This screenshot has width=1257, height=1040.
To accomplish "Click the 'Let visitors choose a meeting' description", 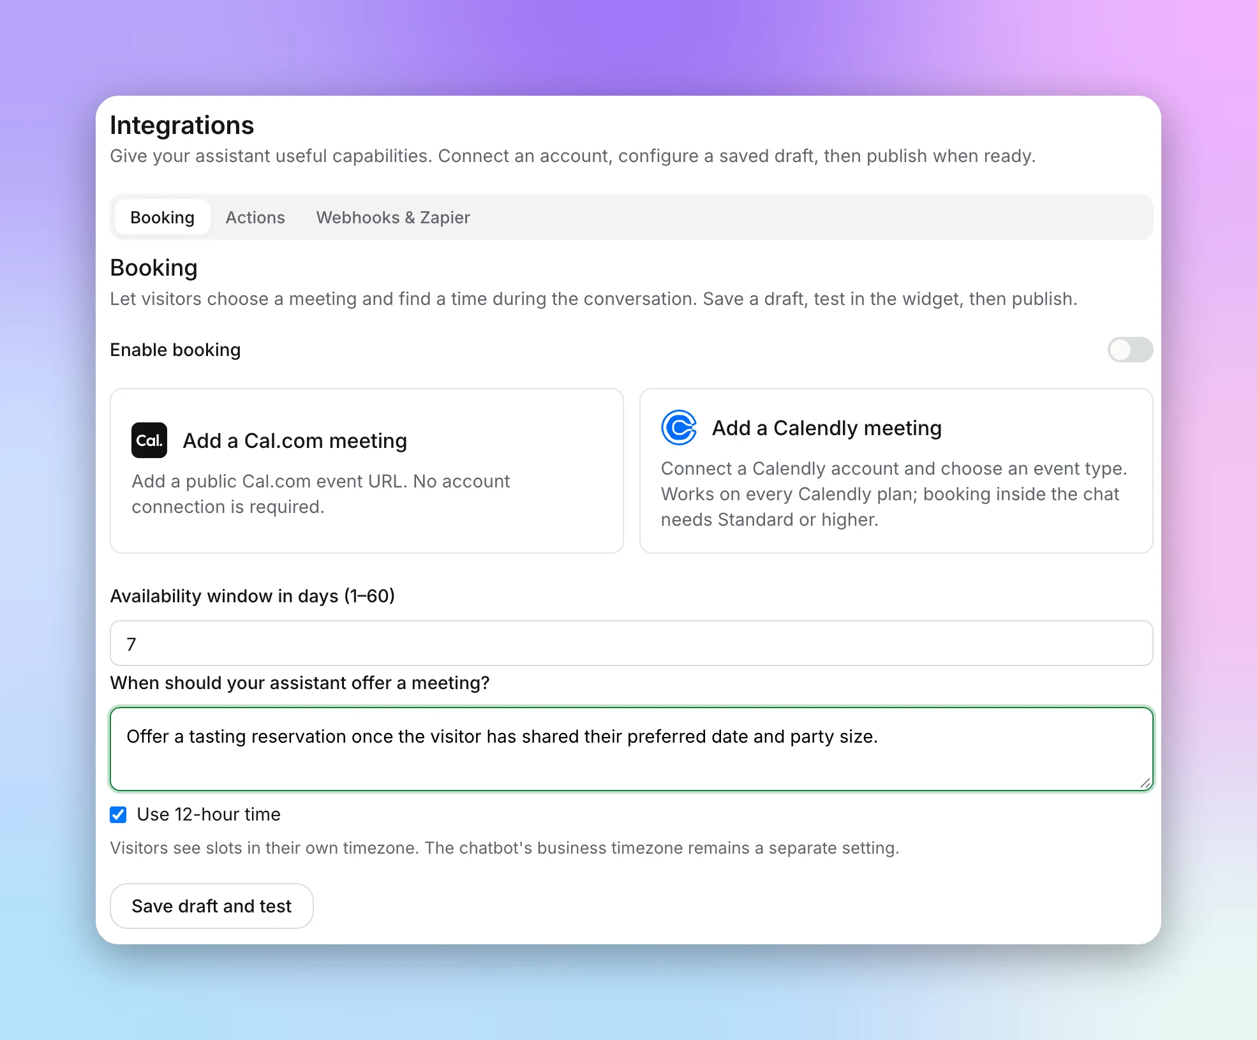I will pos(594,299).
